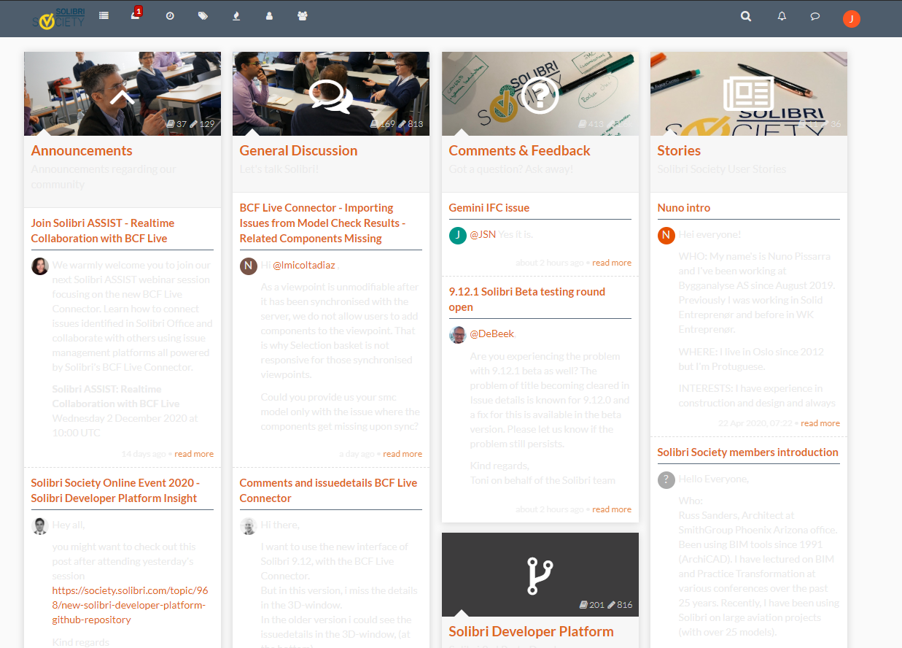Click poster avatar on Join Solibri ASSIST post
The width and height of the screenshot is (902, 648).
click(40, 266)
